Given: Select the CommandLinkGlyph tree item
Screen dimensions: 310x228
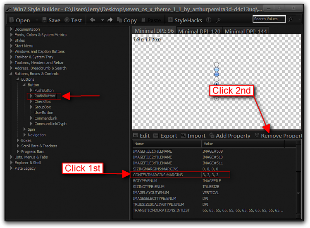Looking at the screenshot, I should (50, 124).
